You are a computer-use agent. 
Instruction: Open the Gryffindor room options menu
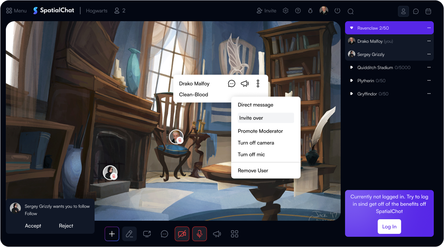coord(429,94)
